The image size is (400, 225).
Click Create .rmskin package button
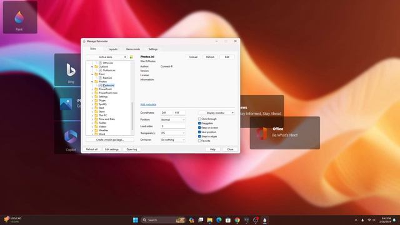110,140
